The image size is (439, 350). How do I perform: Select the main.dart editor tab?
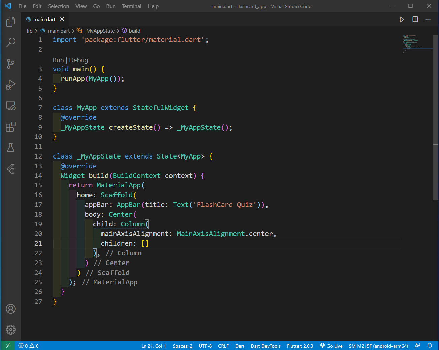click(x=44, y=20)
